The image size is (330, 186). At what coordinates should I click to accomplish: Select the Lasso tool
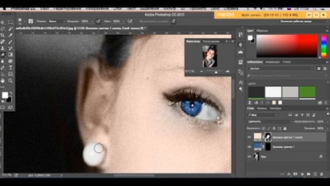pos(3,29)
